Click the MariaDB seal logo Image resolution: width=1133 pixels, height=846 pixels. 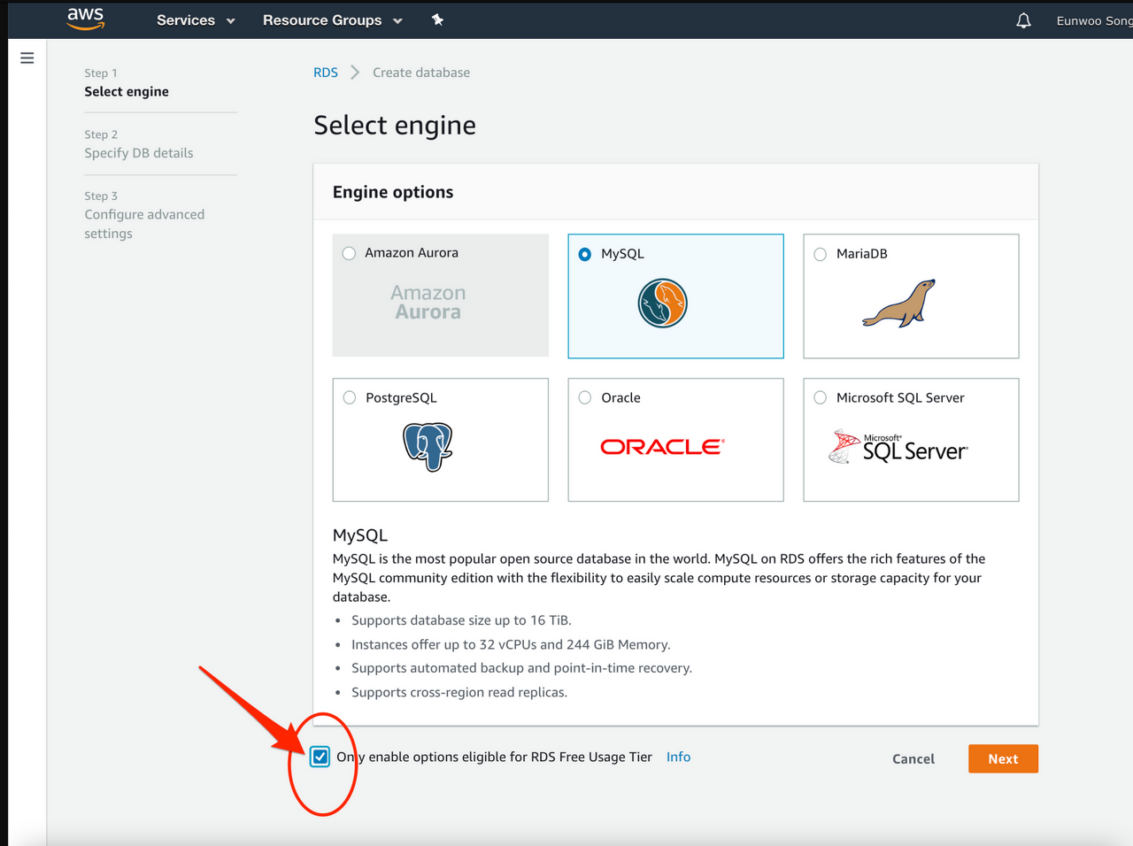click(899, 304)
